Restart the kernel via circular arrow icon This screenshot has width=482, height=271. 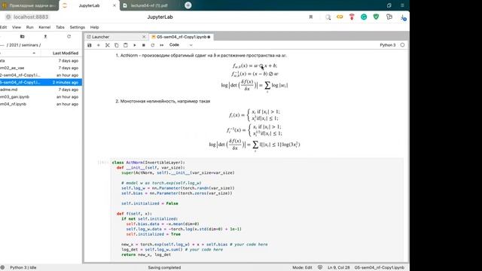tap(152, 45)
